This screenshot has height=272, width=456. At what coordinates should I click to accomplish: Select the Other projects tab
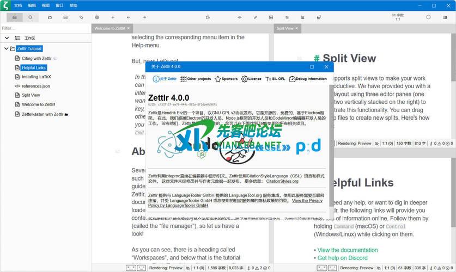pyautogui.click(x=196, y=79)
